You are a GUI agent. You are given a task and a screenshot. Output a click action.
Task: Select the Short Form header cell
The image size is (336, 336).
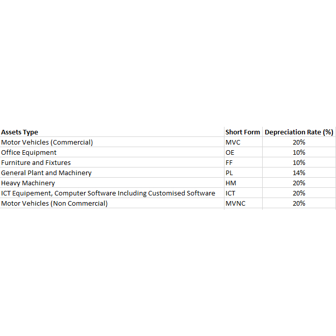pos(242,132)
